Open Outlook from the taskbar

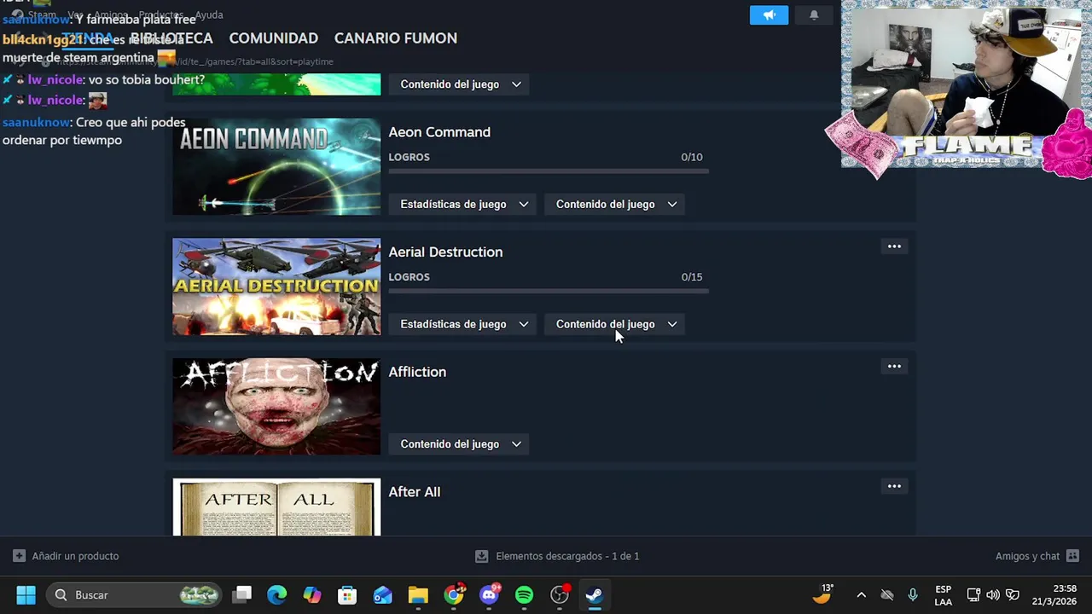pos(383,595)
